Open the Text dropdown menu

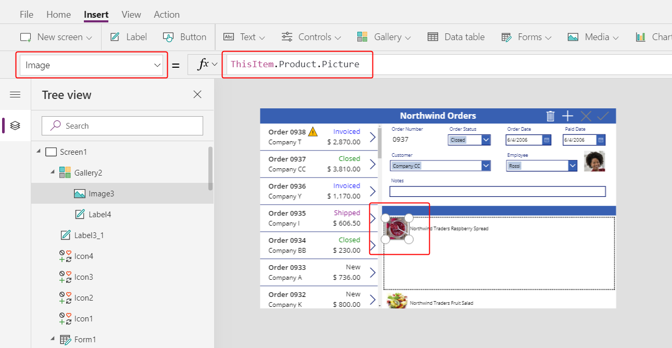(x=244, y=37)
